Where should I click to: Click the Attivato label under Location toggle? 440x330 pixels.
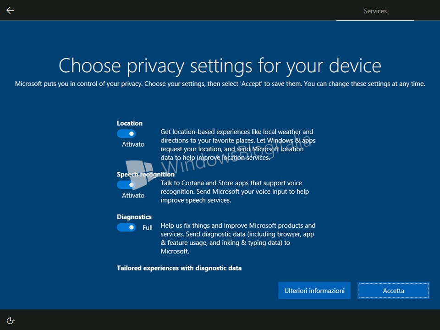pos(133,144)
